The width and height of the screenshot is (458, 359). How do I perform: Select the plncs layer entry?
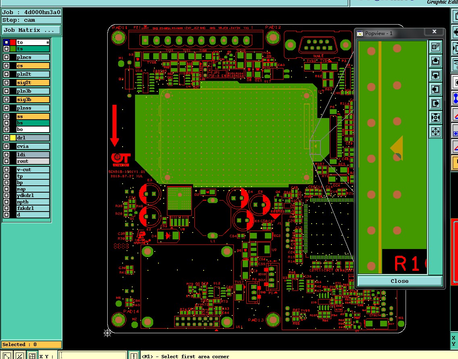click(33, 57)
